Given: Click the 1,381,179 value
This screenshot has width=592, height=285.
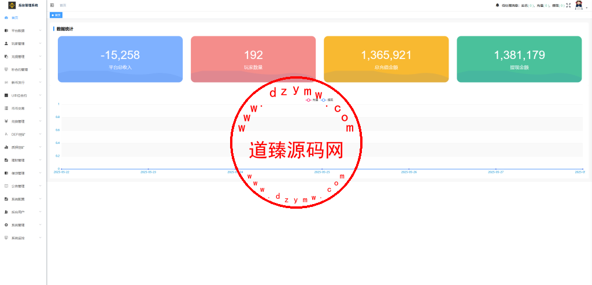Looking at the screenshot, I should [519, 55].
